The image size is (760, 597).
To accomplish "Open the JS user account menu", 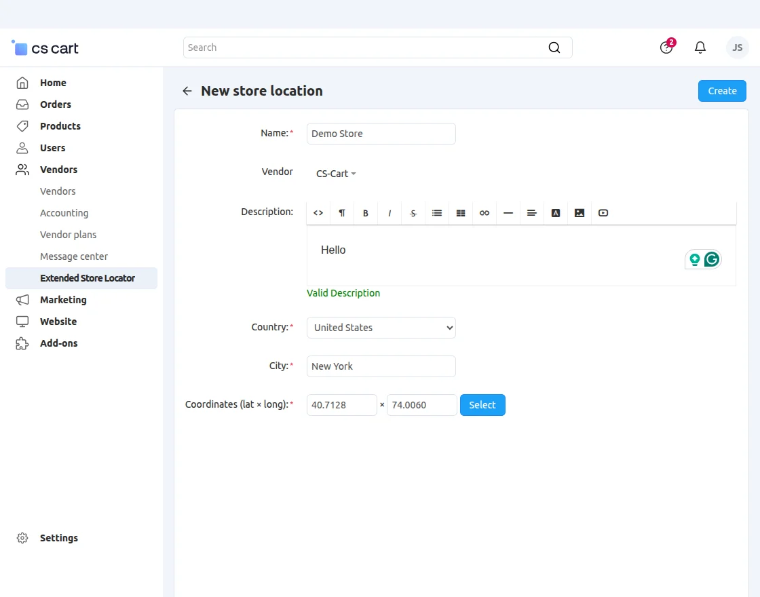I will click(737, 47).
